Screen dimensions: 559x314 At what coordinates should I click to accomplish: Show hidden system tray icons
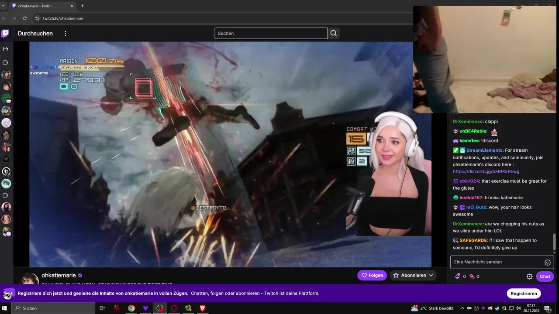(462, 308)
